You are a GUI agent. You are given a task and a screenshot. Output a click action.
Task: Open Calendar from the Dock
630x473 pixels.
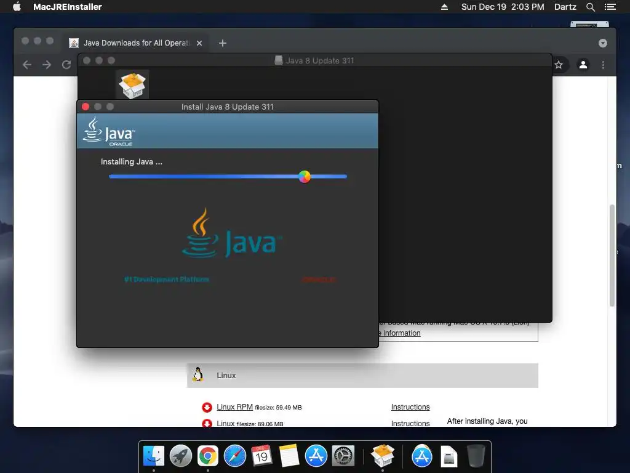(261, 456)
